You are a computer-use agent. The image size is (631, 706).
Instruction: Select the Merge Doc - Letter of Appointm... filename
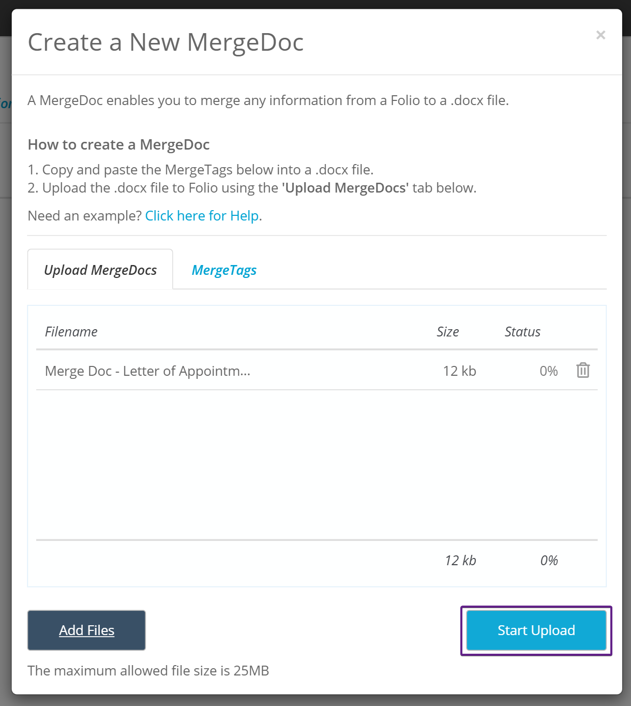[147, 371]
